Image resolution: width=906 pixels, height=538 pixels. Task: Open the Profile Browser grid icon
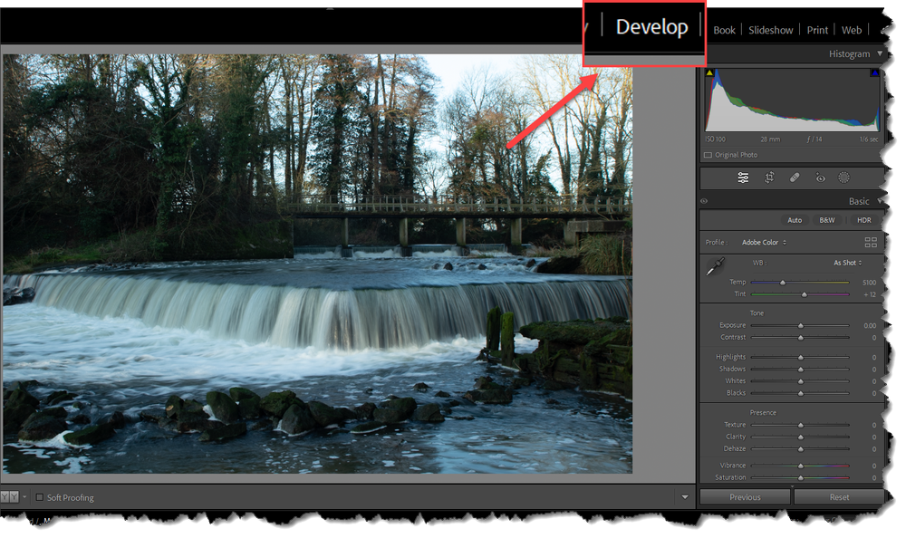tap(871, 243)
